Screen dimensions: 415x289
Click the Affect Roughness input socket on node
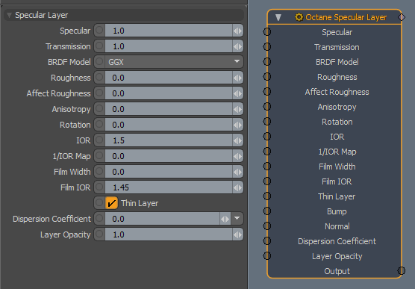[267, 91]
